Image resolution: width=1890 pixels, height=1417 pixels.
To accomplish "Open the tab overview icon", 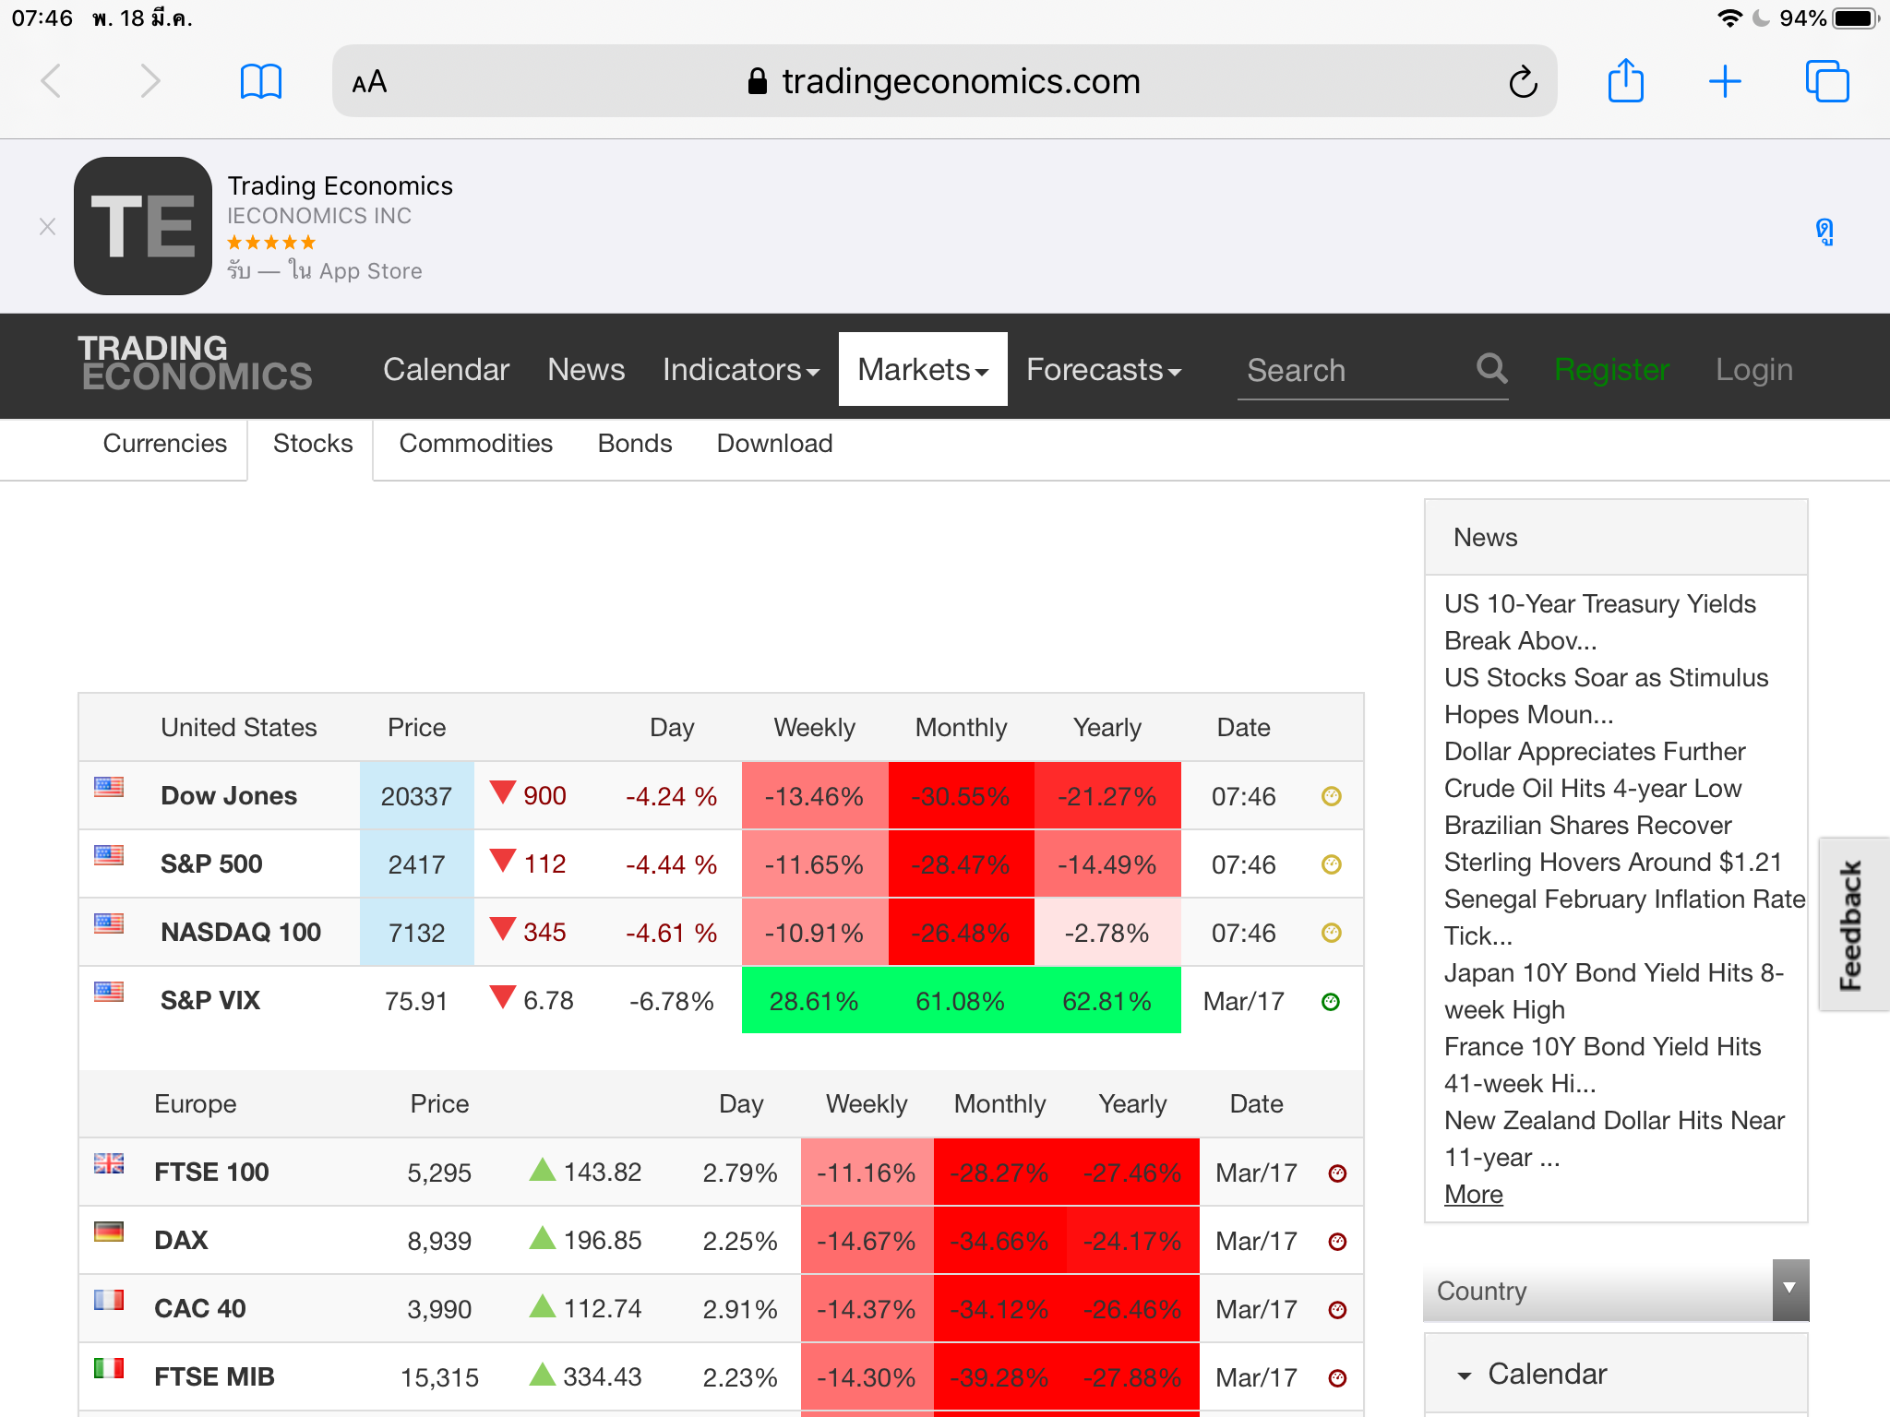I will pyautogui.click(x=1826, y=81).
